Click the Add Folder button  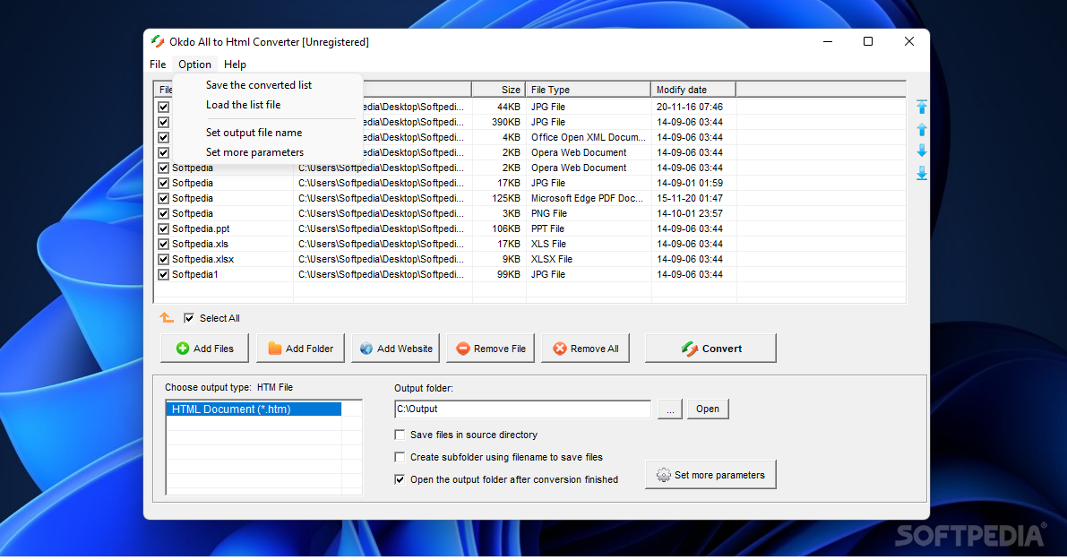(301, 349)
